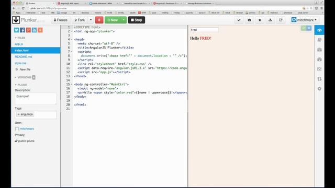
Task: Fold the html tag at line 2
Action: (72, 31)
